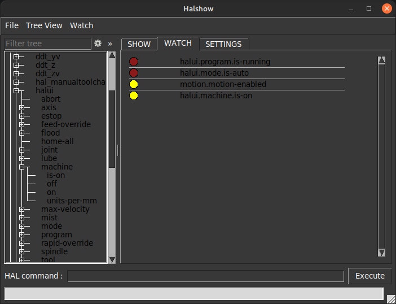The image size is (396, 304).
Task: Select the abort tree item
Action: 51,99
